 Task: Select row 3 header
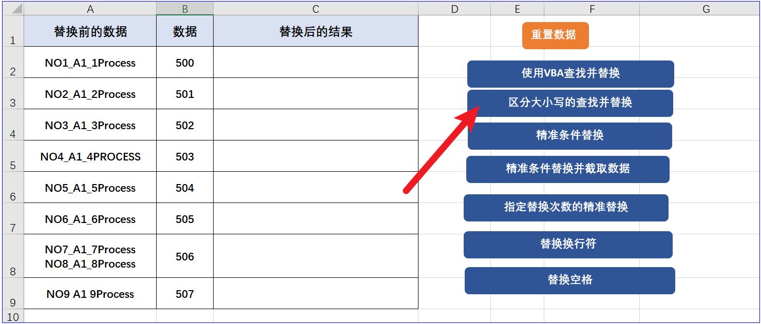pyautogui.click(x=13, y=93)
